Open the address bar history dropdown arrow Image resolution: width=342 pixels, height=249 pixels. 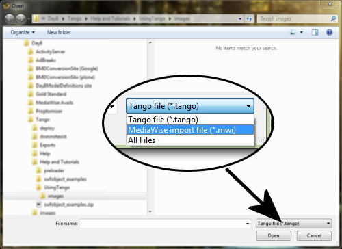[240, 19]
